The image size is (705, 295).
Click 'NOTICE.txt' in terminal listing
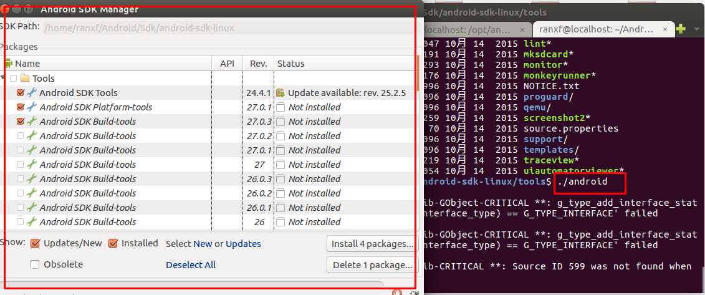click(552, 86)
